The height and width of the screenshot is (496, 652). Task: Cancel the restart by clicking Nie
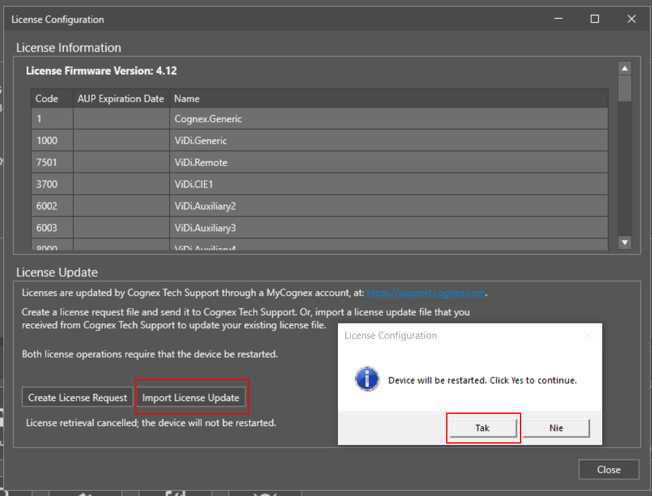[x=556, y=427]
